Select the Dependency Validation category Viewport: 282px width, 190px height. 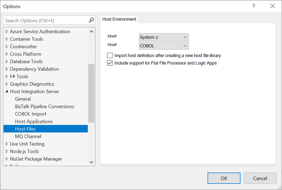pos(34,69)
